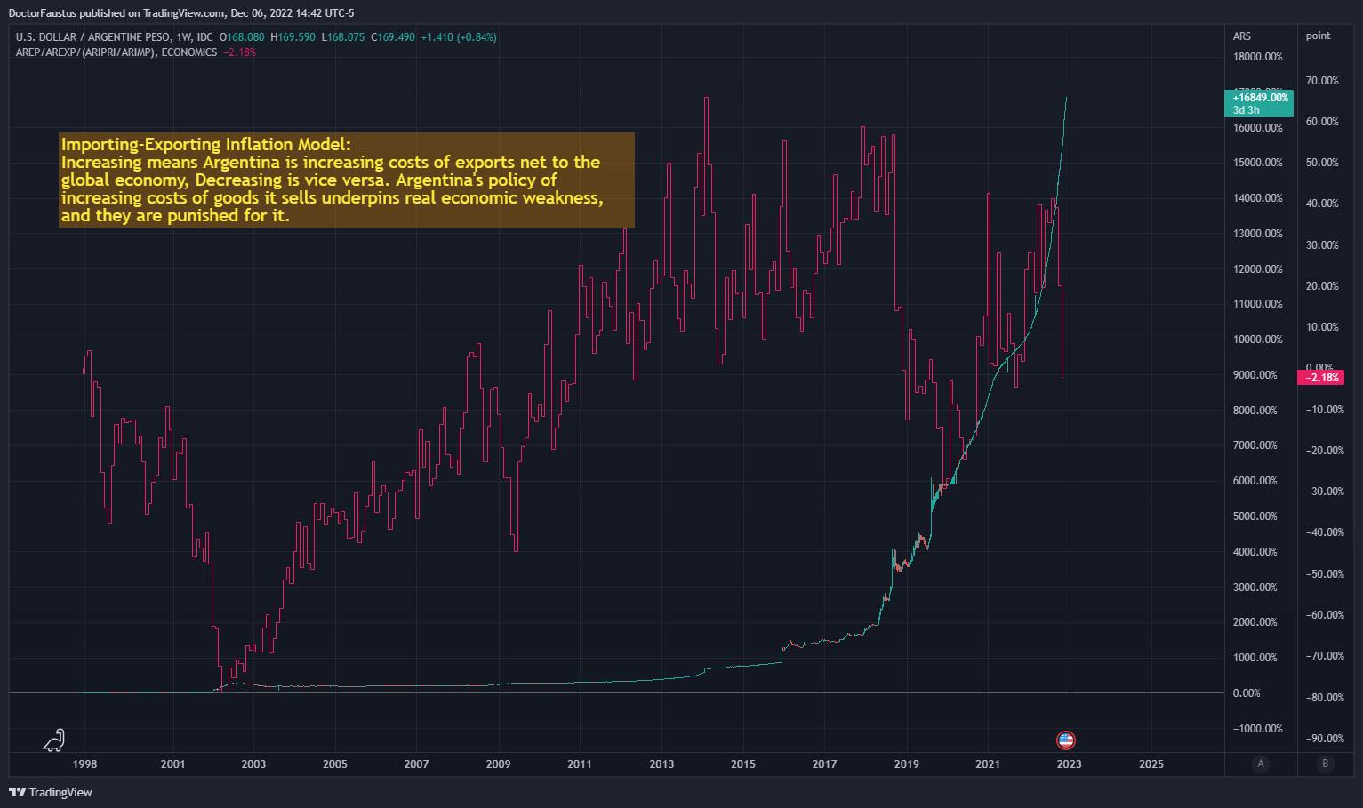Click the DoctorFaustus published header text
The height and width of the screenshot is (808, 1363).
[x=181, y=13]
